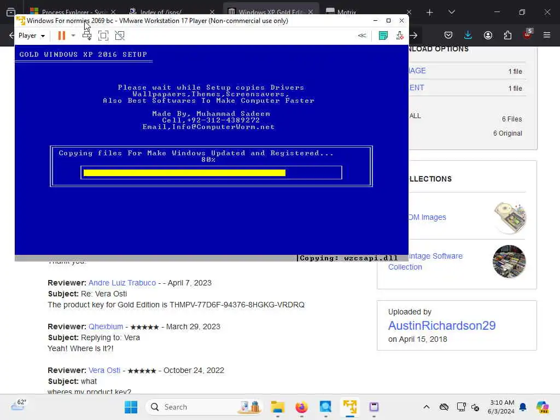Open the clock showing 3:10 AM
The image size is (560, 420).
click(x=502, y=407)
